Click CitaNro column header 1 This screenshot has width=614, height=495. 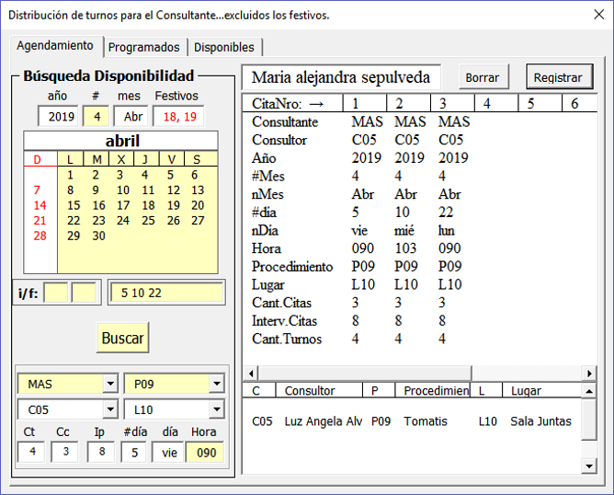pos(365,103)
